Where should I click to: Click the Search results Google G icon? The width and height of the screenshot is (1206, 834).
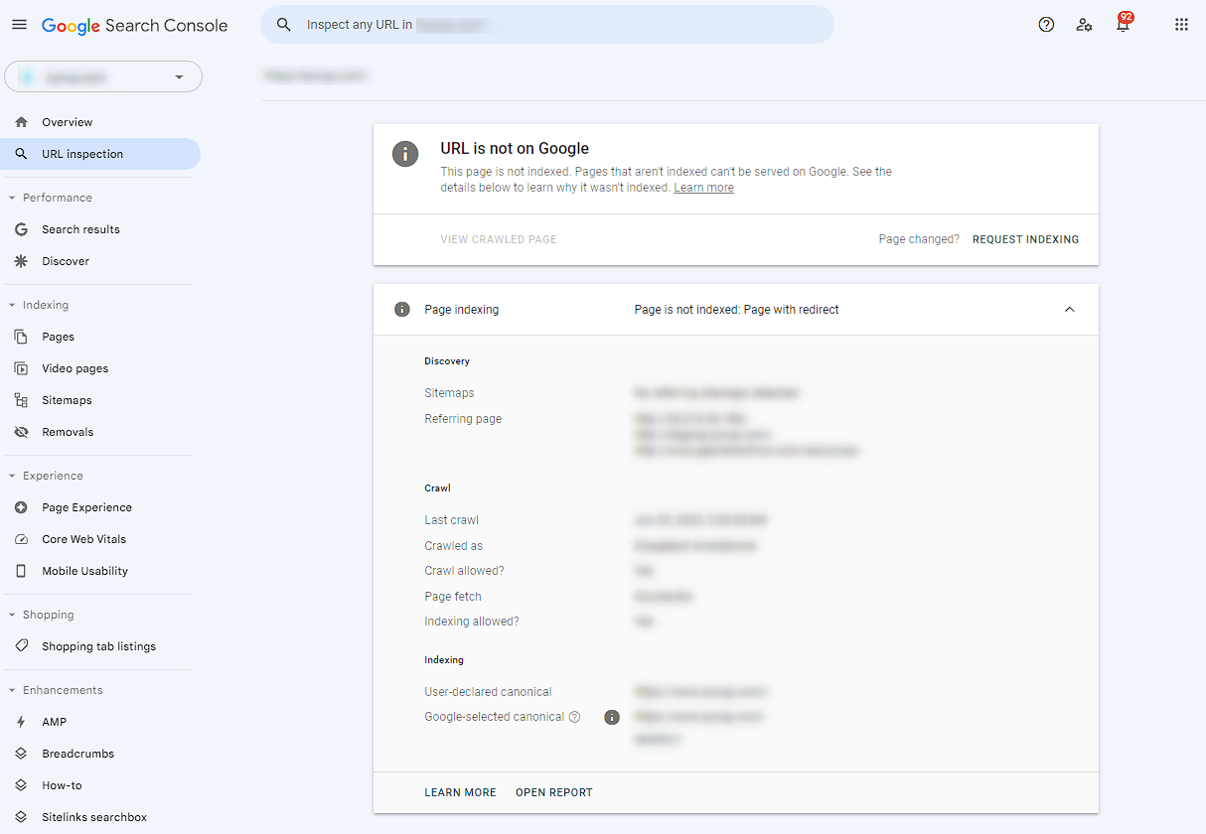(x=22, y=229)
